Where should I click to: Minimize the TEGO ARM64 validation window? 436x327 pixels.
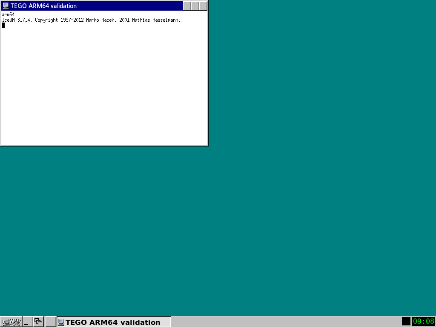(187, 6)
